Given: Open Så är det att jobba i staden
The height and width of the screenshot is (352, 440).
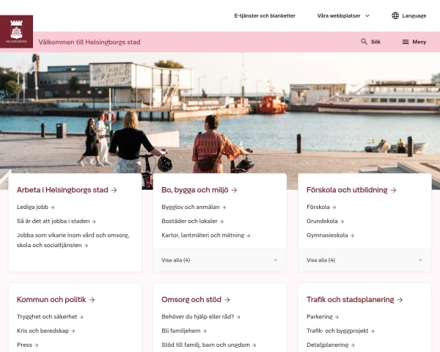Looking at the screenshot, I should (56, 221).
